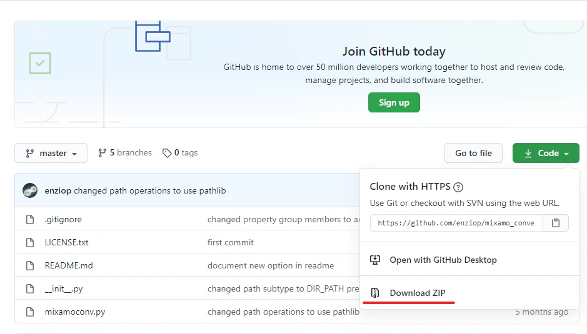This screenshot has height=334, width=587.
Task: Click the branch icon beside 5 branches
Action: coord(102,152)
